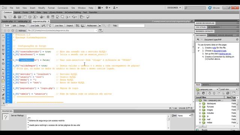Switch to the Assets panel tab
The height and width of the screenshot is (135, 240).
205,85
